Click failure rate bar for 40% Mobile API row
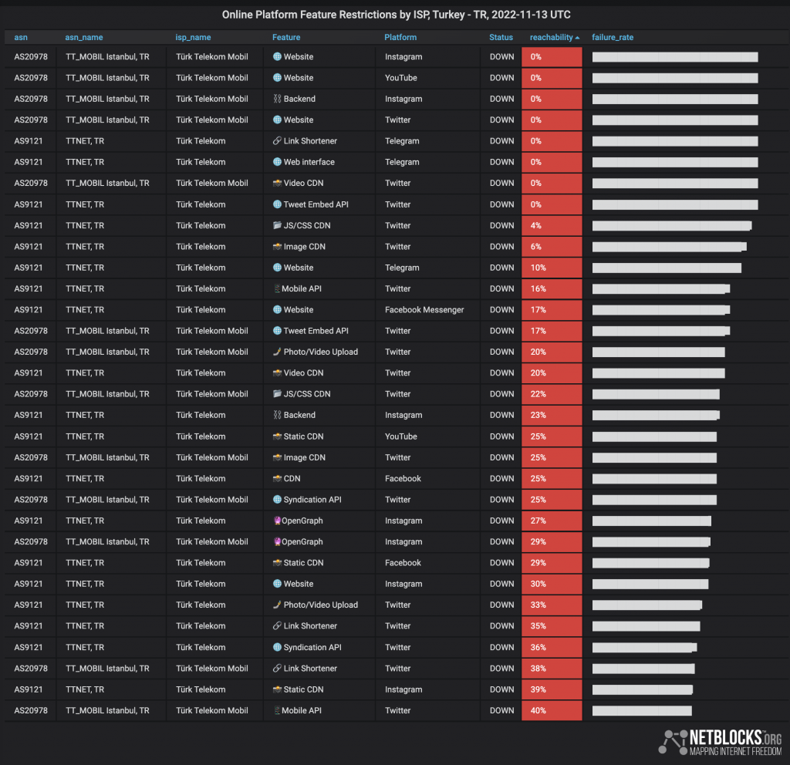Screen dimensions: 790x765 (642, 710)
